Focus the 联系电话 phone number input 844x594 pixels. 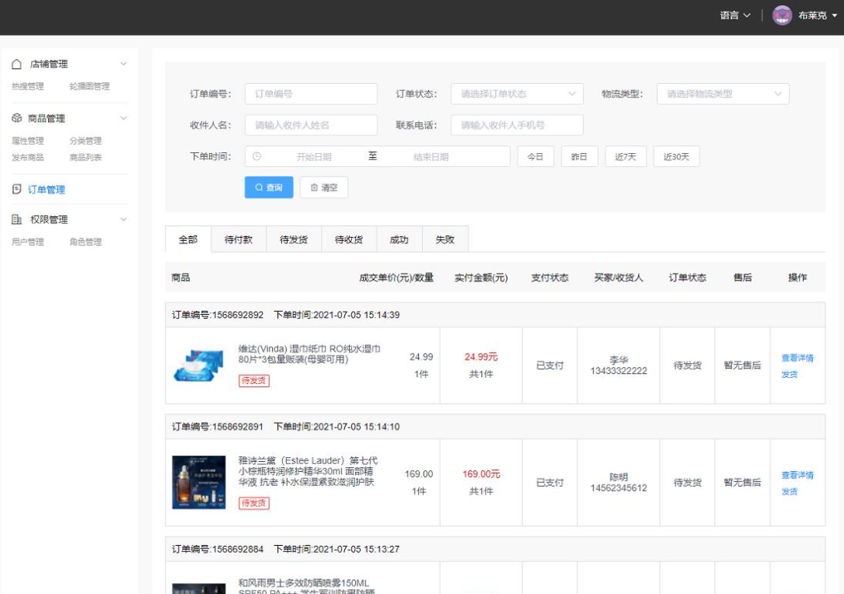point(517,125)
